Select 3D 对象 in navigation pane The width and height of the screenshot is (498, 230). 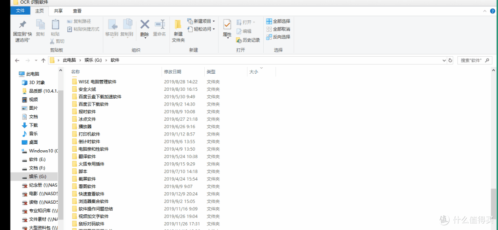[33, 83]
